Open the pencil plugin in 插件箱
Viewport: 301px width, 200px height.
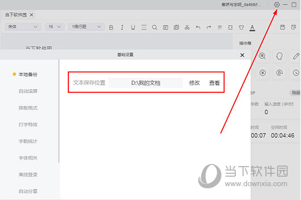tap(296, 56)
